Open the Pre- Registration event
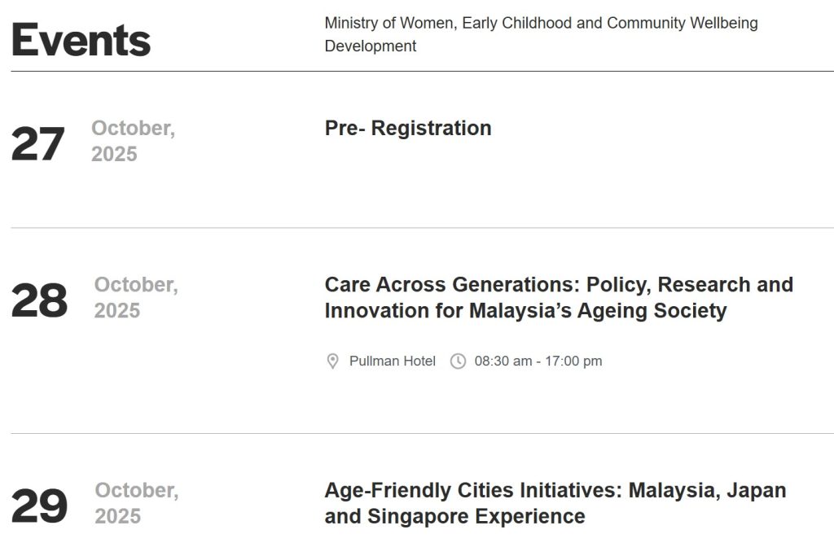This screenshot has width=834, height=543. click(408, 129)
